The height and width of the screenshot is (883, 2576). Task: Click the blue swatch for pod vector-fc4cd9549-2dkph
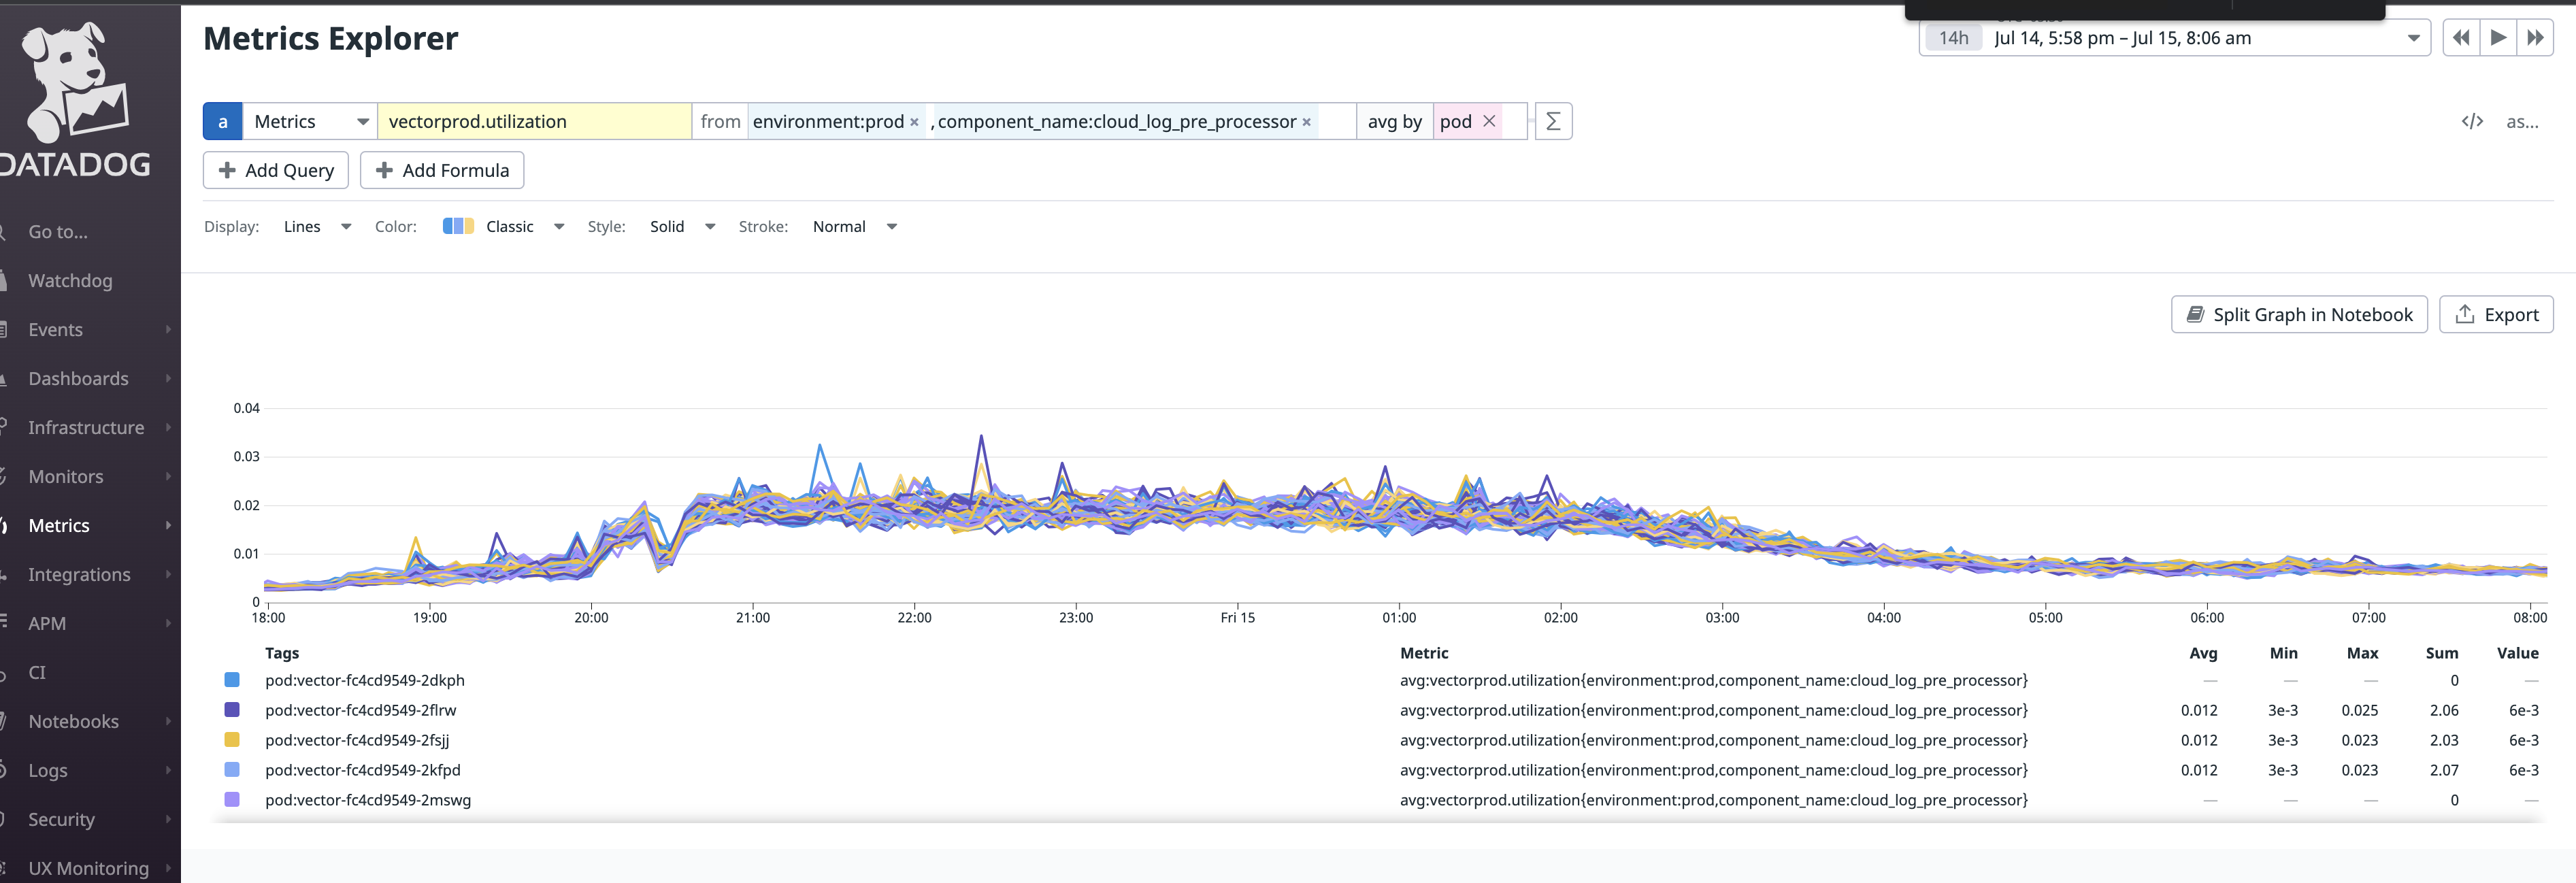(232, 680)
